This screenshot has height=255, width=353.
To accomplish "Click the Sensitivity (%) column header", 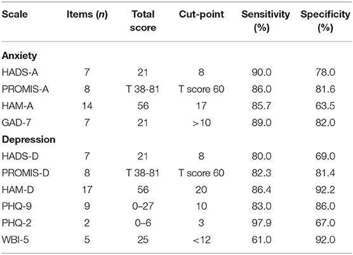I will click(265, 21).
